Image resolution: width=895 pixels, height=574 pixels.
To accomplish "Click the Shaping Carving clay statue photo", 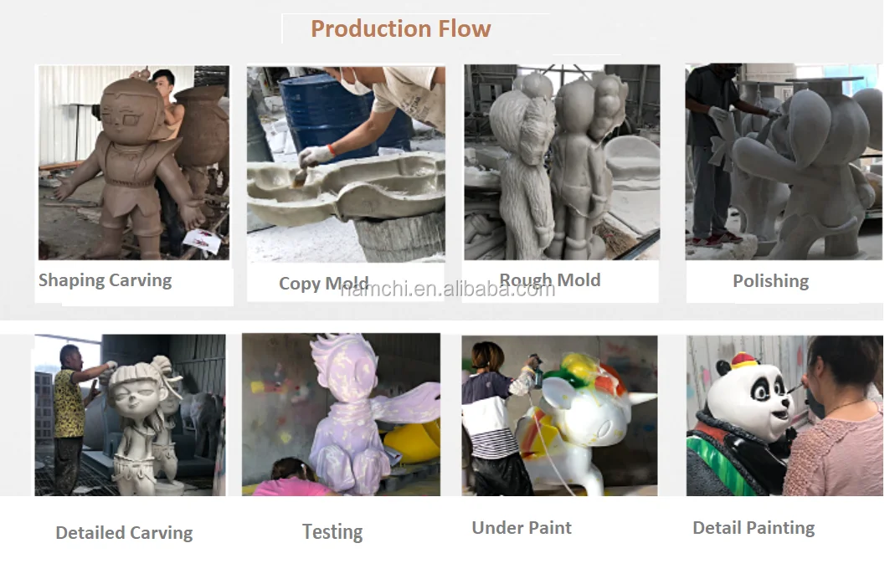I will click(134, 162).
